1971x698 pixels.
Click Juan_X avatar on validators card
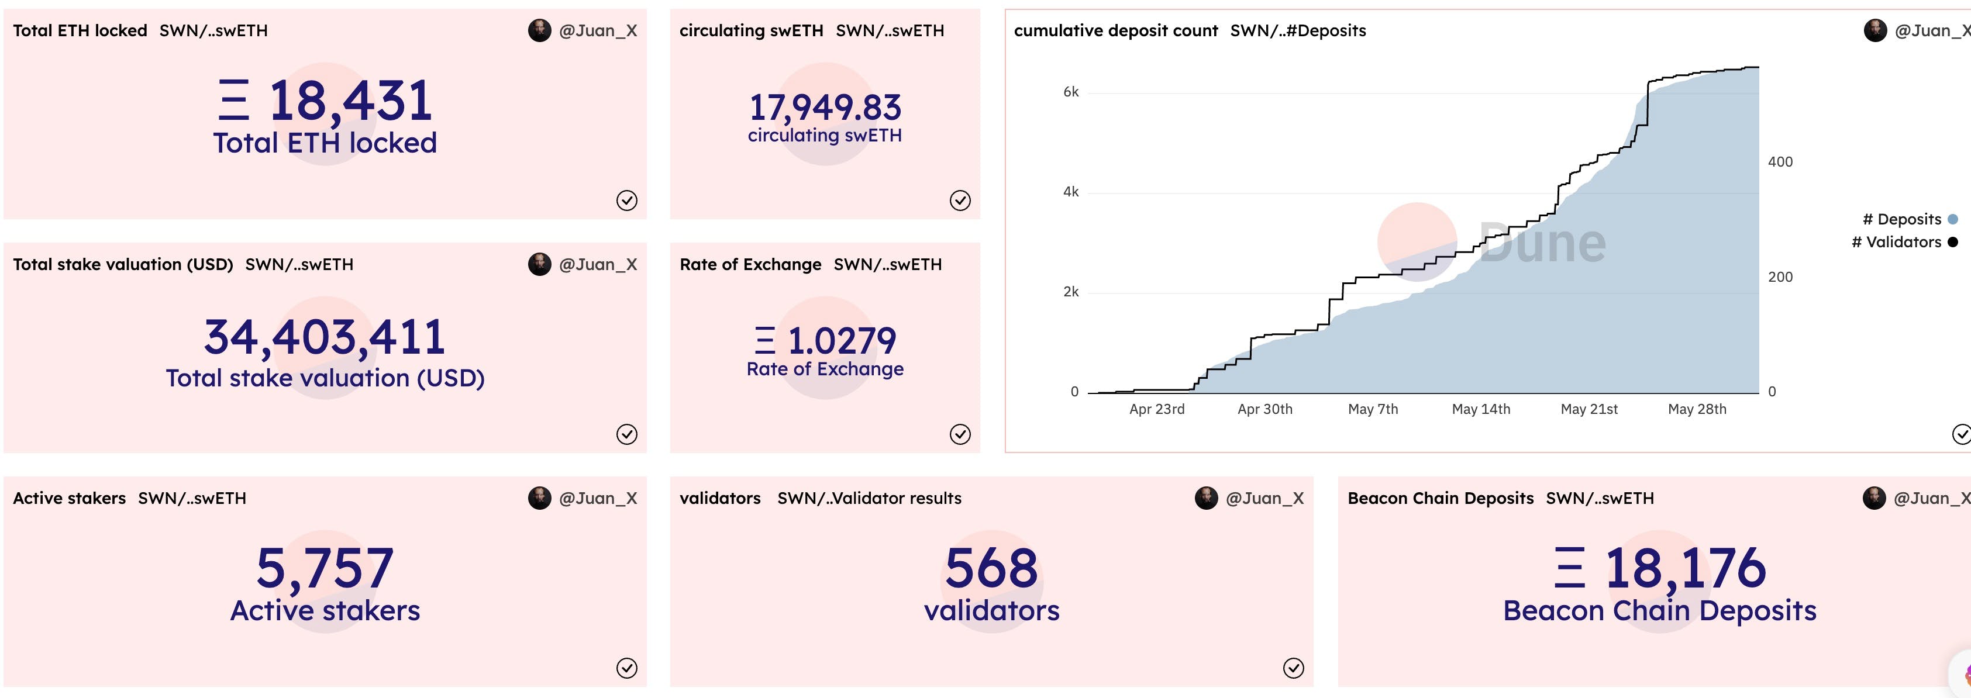coord(1206,499)
